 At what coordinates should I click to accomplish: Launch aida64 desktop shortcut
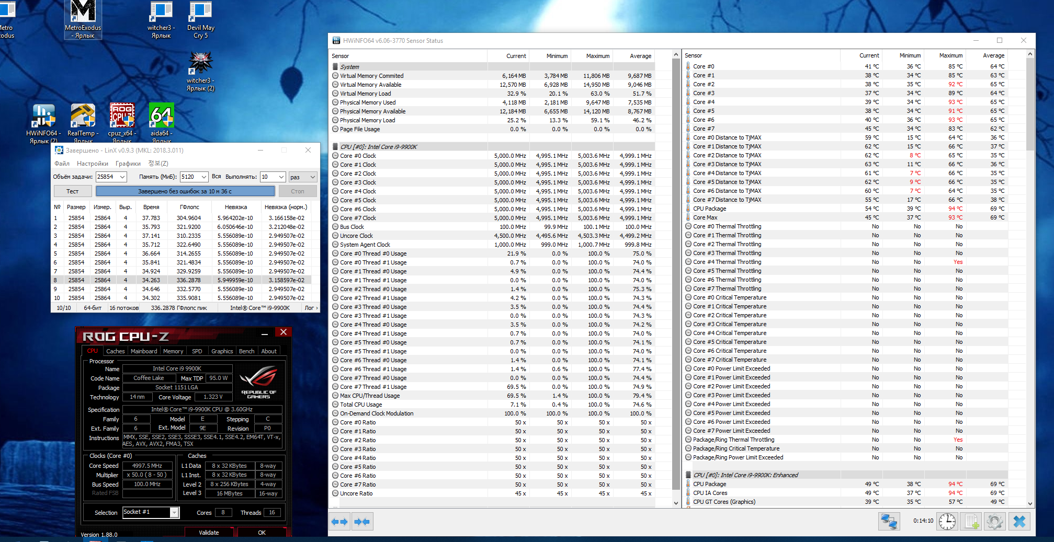coord(162,123)
